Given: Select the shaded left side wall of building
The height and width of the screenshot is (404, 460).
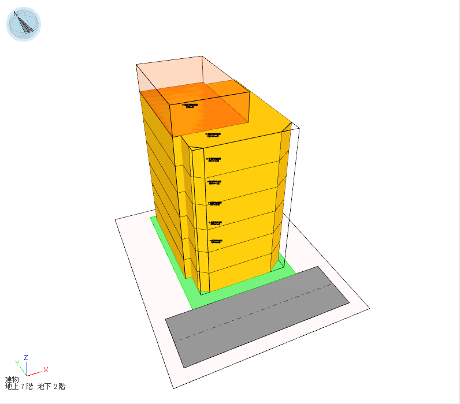Looking at the screenshot, I should tap(162, 173).
